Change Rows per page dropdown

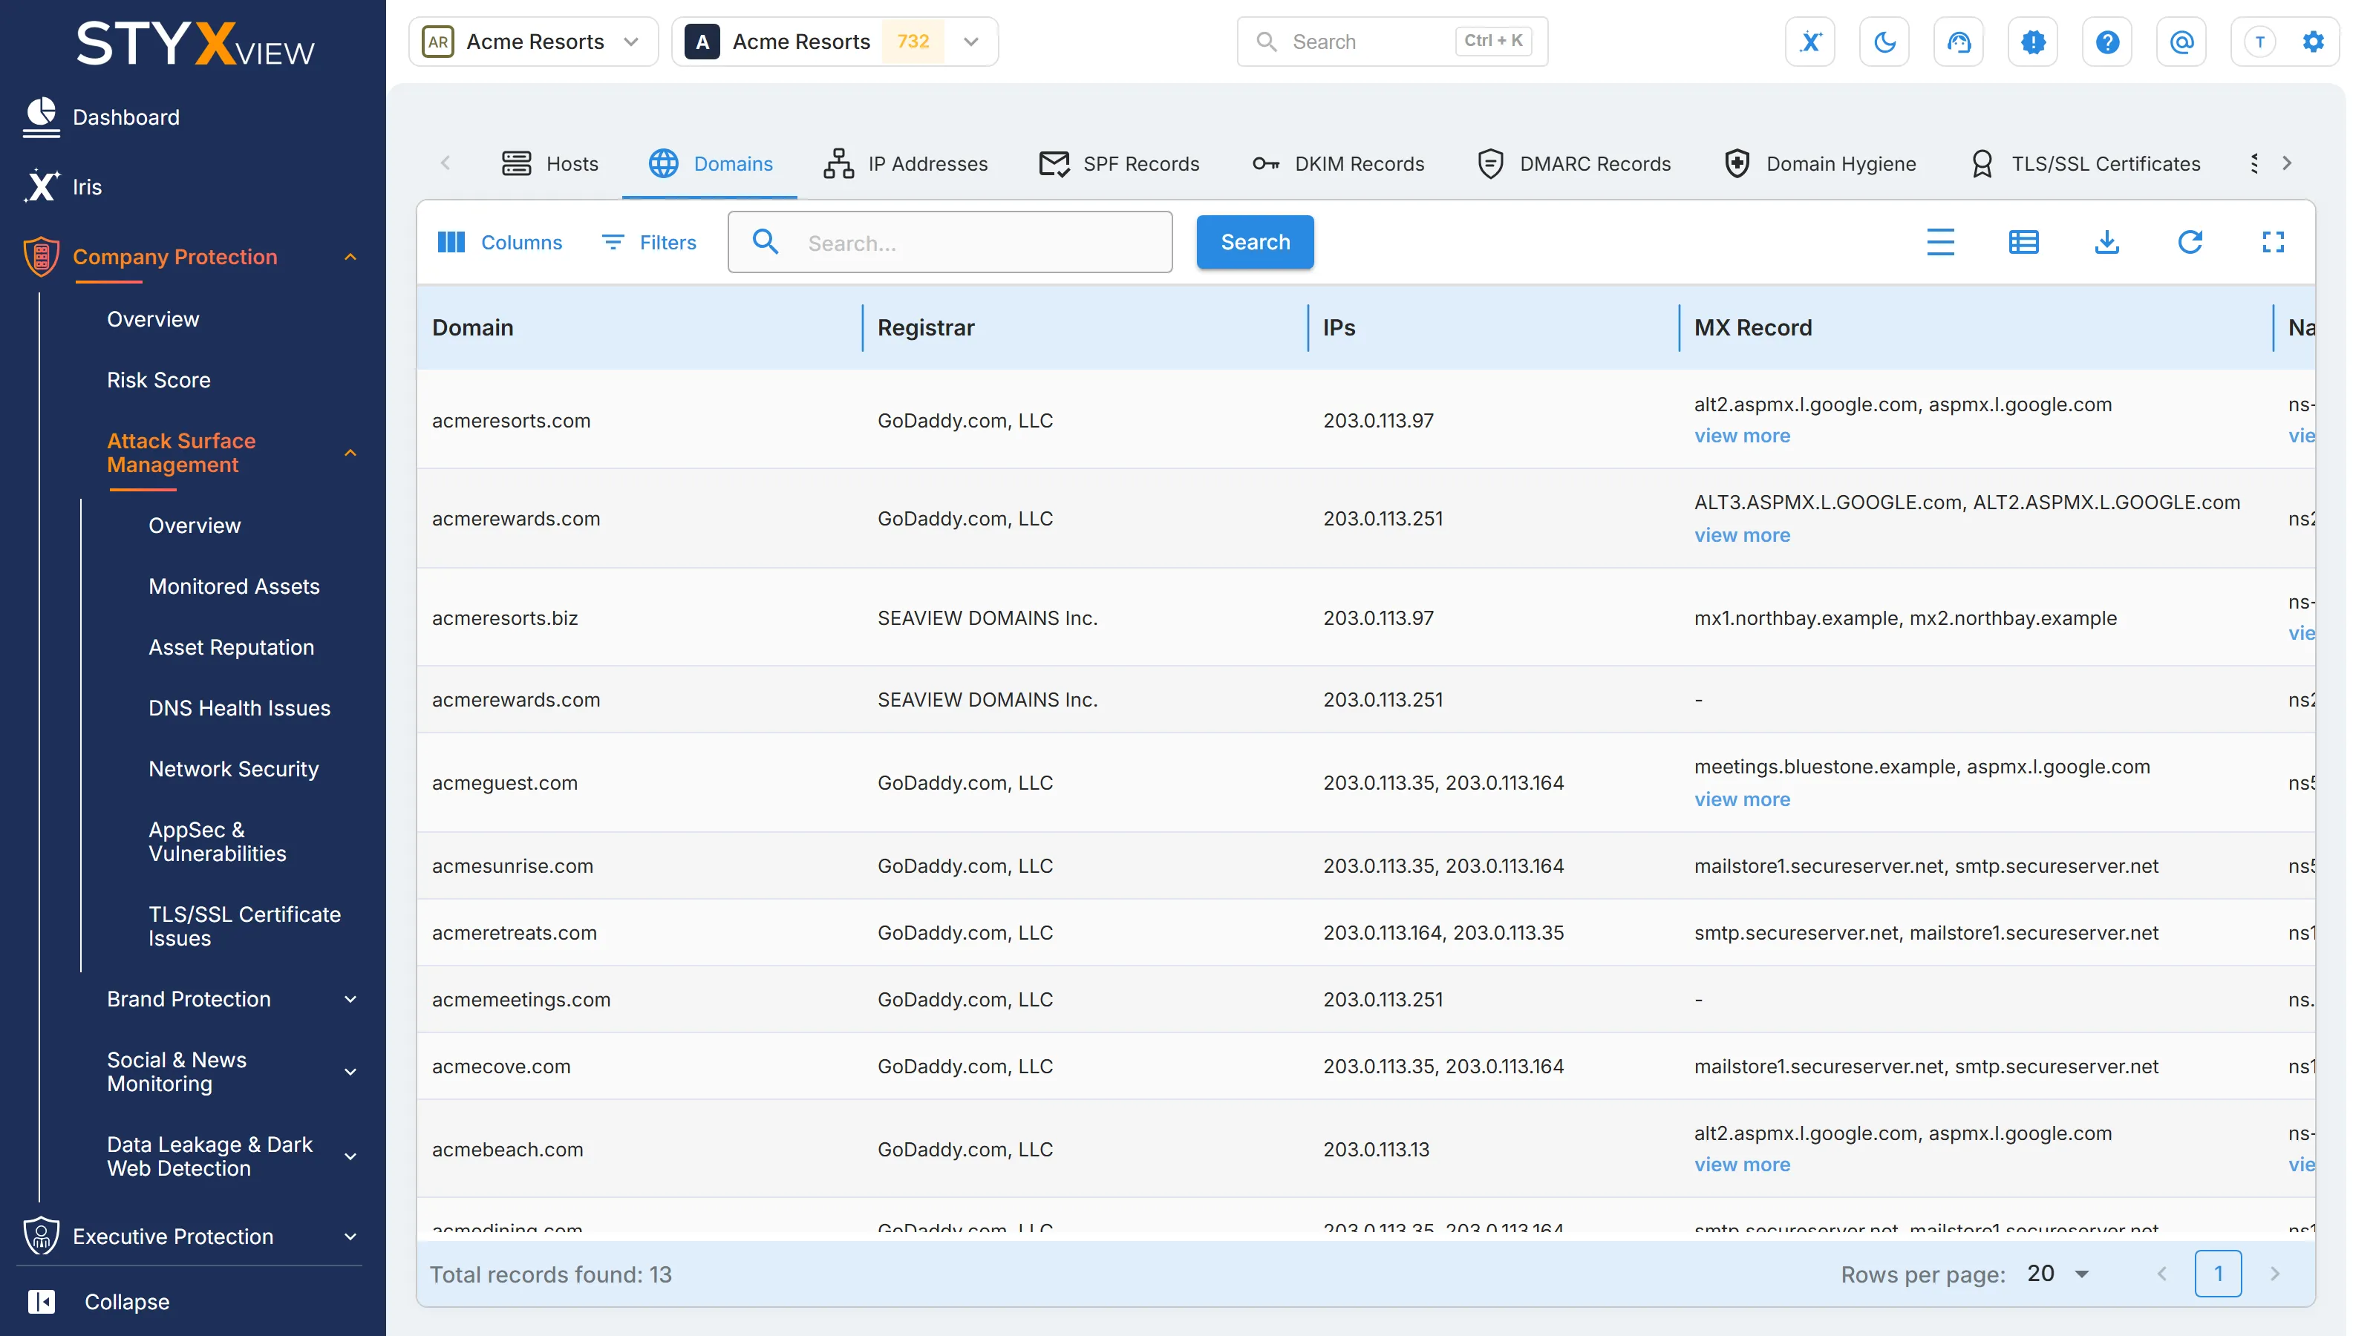(2057, 1274)
